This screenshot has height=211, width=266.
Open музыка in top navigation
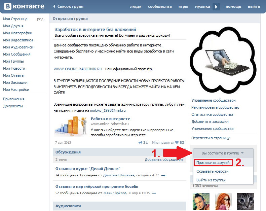coord(202,6)
